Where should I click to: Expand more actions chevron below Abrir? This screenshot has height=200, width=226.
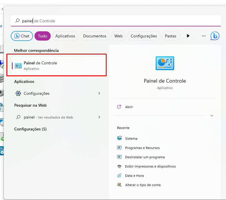[x=212, y=116]
